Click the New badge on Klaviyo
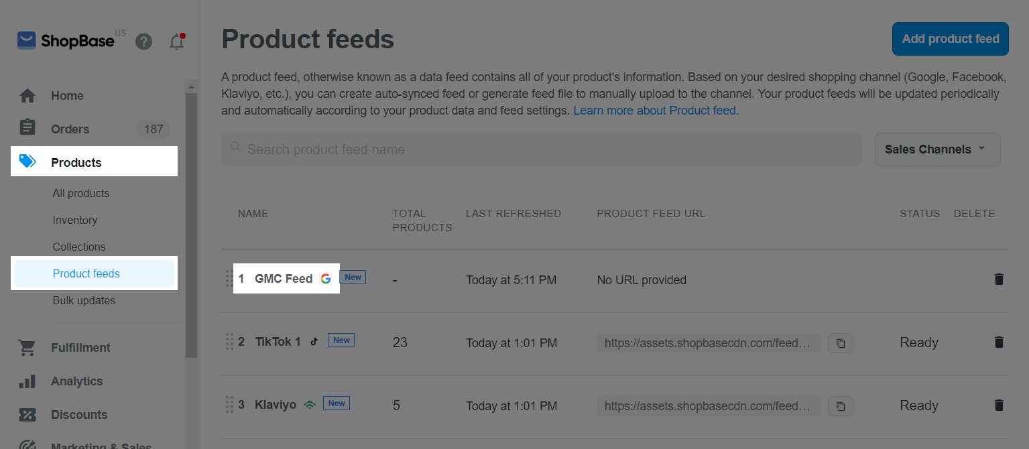This screenshot has width=1029, height=449. tap(337, 403)
